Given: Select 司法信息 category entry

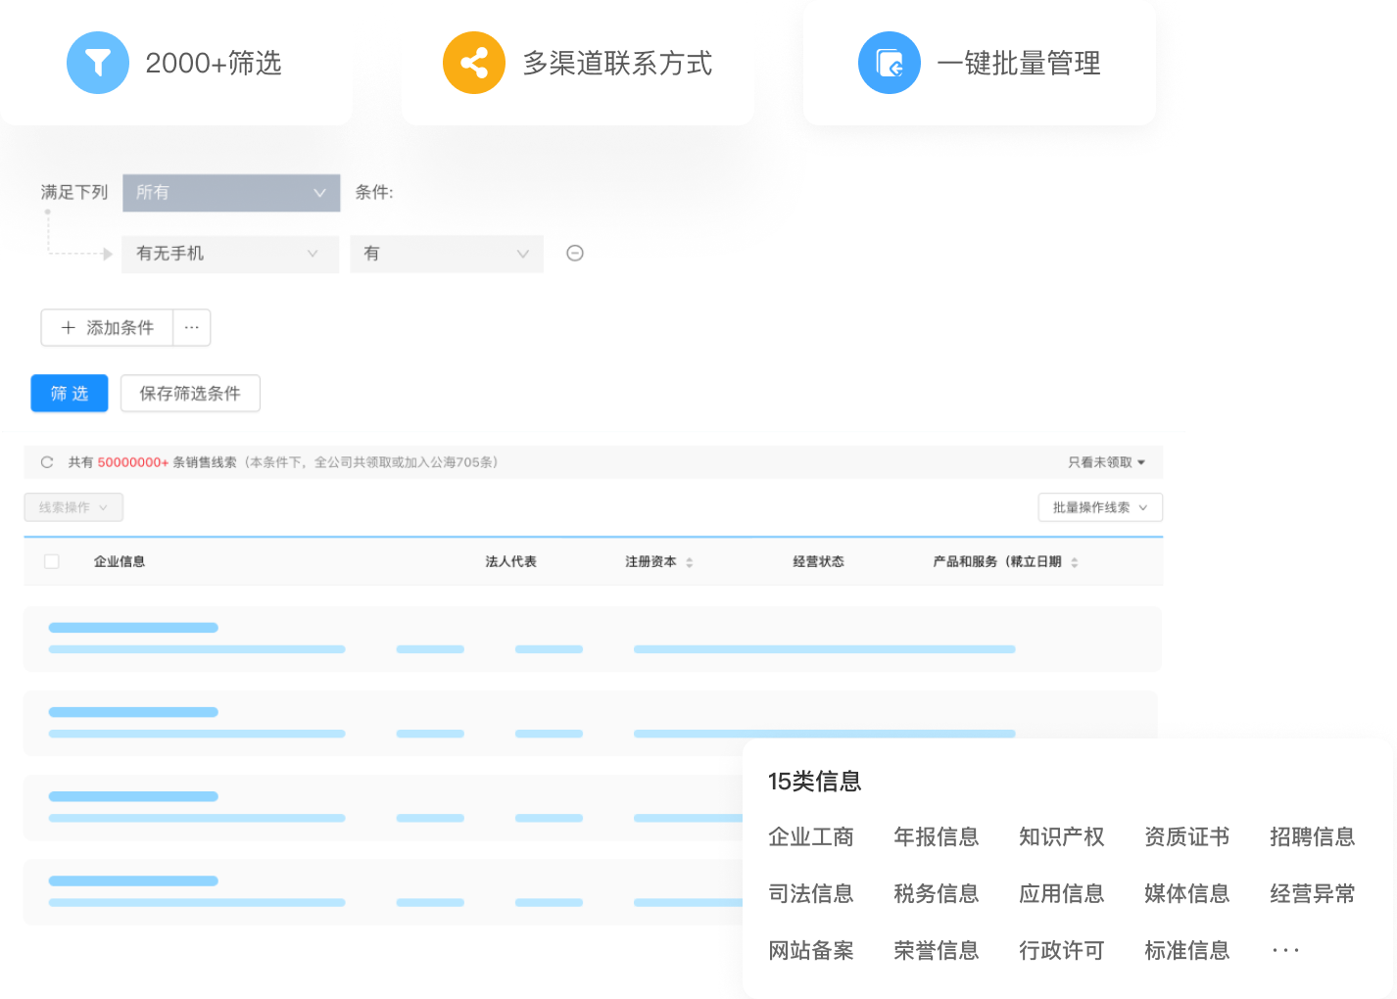Looking at the screenshot, I should tap(811, 893).
